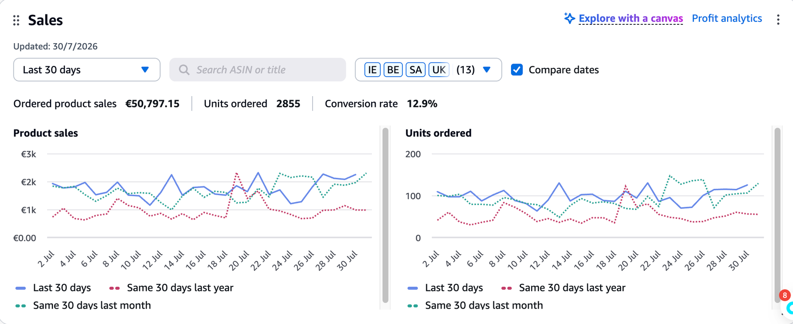Screen dimensions: 793x324
Task: Toggle Same 30 days last month in Product sales
Action: (83, 305)
